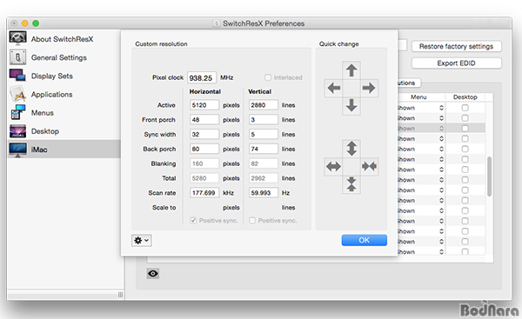This screenshot has height=319, width=522.
Task: Shrink picture vertically in Quick change
Action: (351, 184)
